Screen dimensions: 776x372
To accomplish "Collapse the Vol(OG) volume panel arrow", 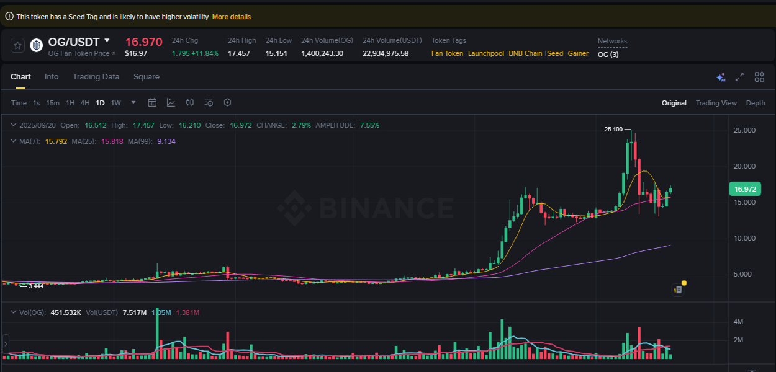I will coord(13,312).
